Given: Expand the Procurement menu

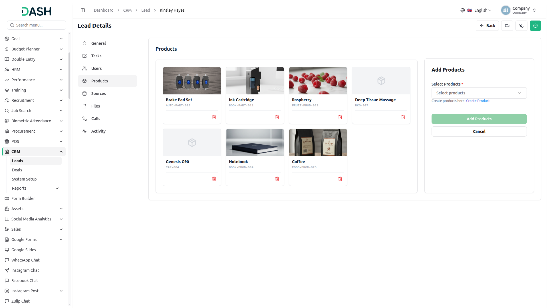Looking at the screenshot, I should [x=34, y=131].
